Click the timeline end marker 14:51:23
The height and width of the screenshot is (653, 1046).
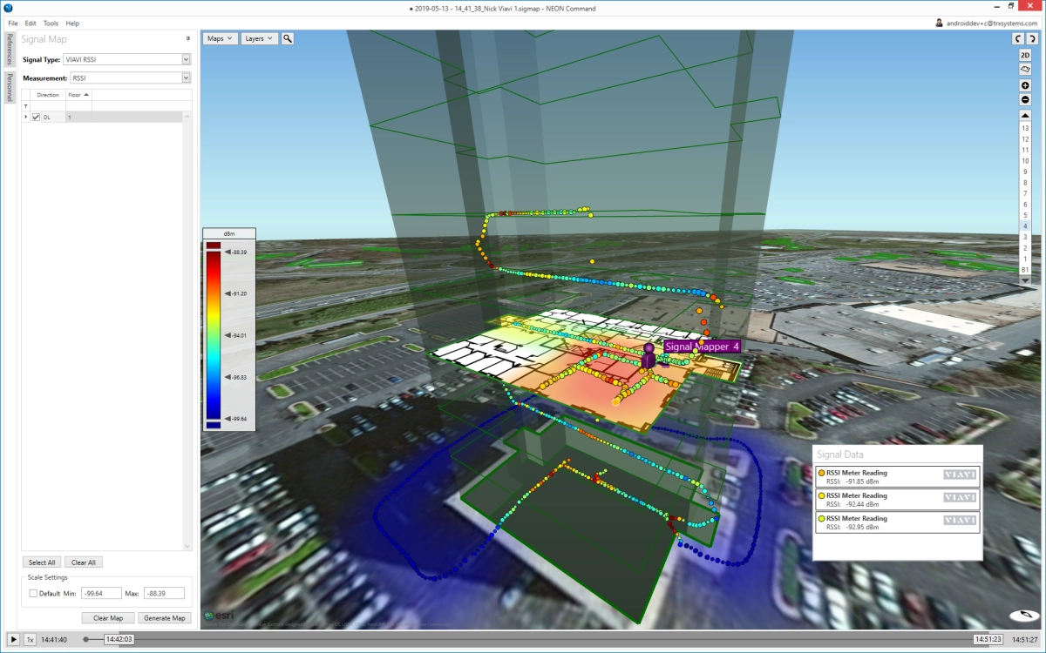point(988,639)
